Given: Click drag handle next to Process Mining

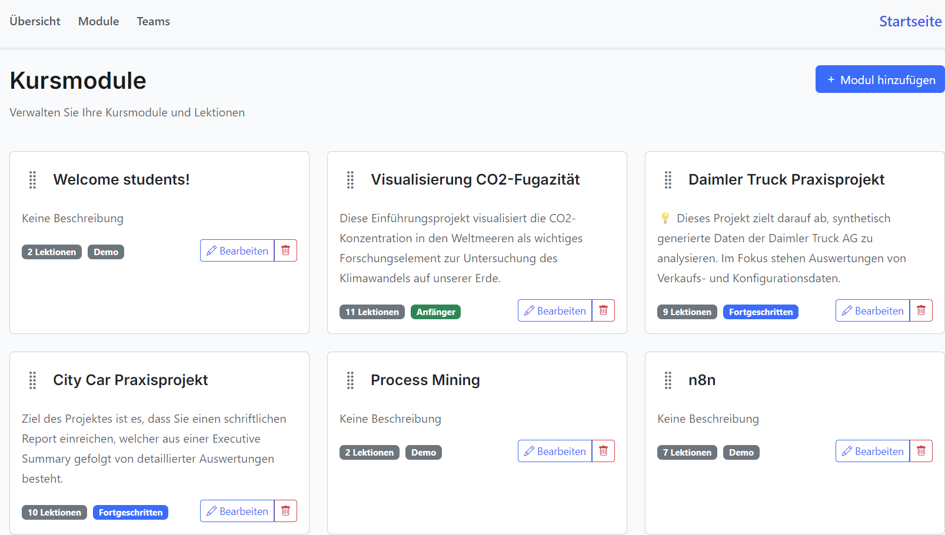Looking at the screenshot, I should [x=351, y=380].
